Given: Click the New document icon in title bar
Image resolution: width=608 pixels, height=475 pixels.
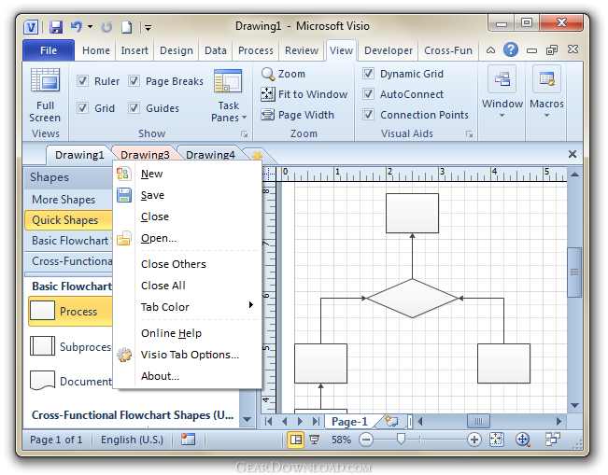Looking at the screenshot, I should 126,27.
